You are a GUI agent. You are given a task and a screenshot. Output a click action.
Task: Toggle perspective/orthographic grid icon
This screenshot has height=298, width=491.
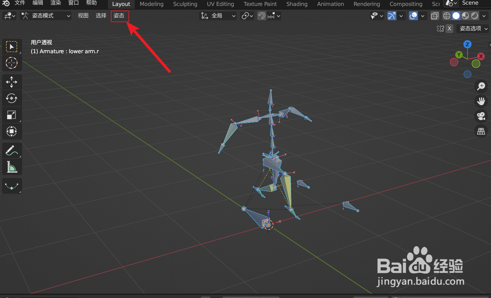point(481,131)
